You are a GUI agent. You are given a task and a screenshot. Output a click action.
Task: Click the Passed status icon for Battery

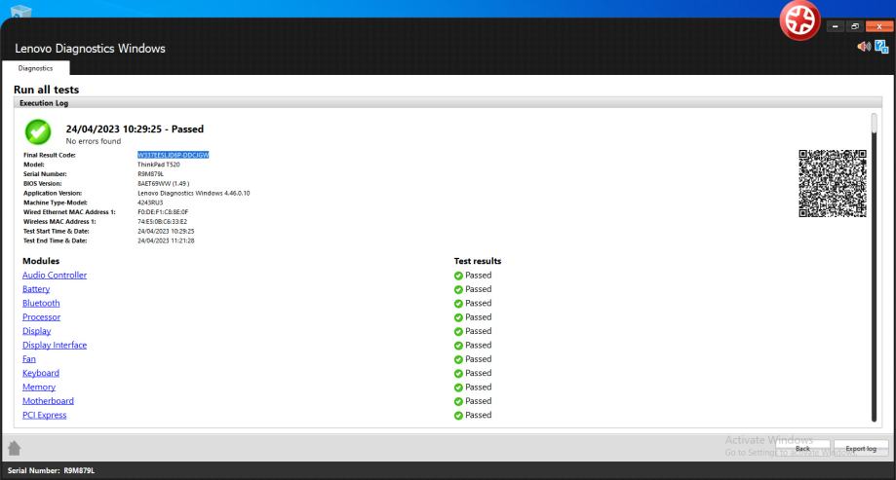[x=458, y=289]
